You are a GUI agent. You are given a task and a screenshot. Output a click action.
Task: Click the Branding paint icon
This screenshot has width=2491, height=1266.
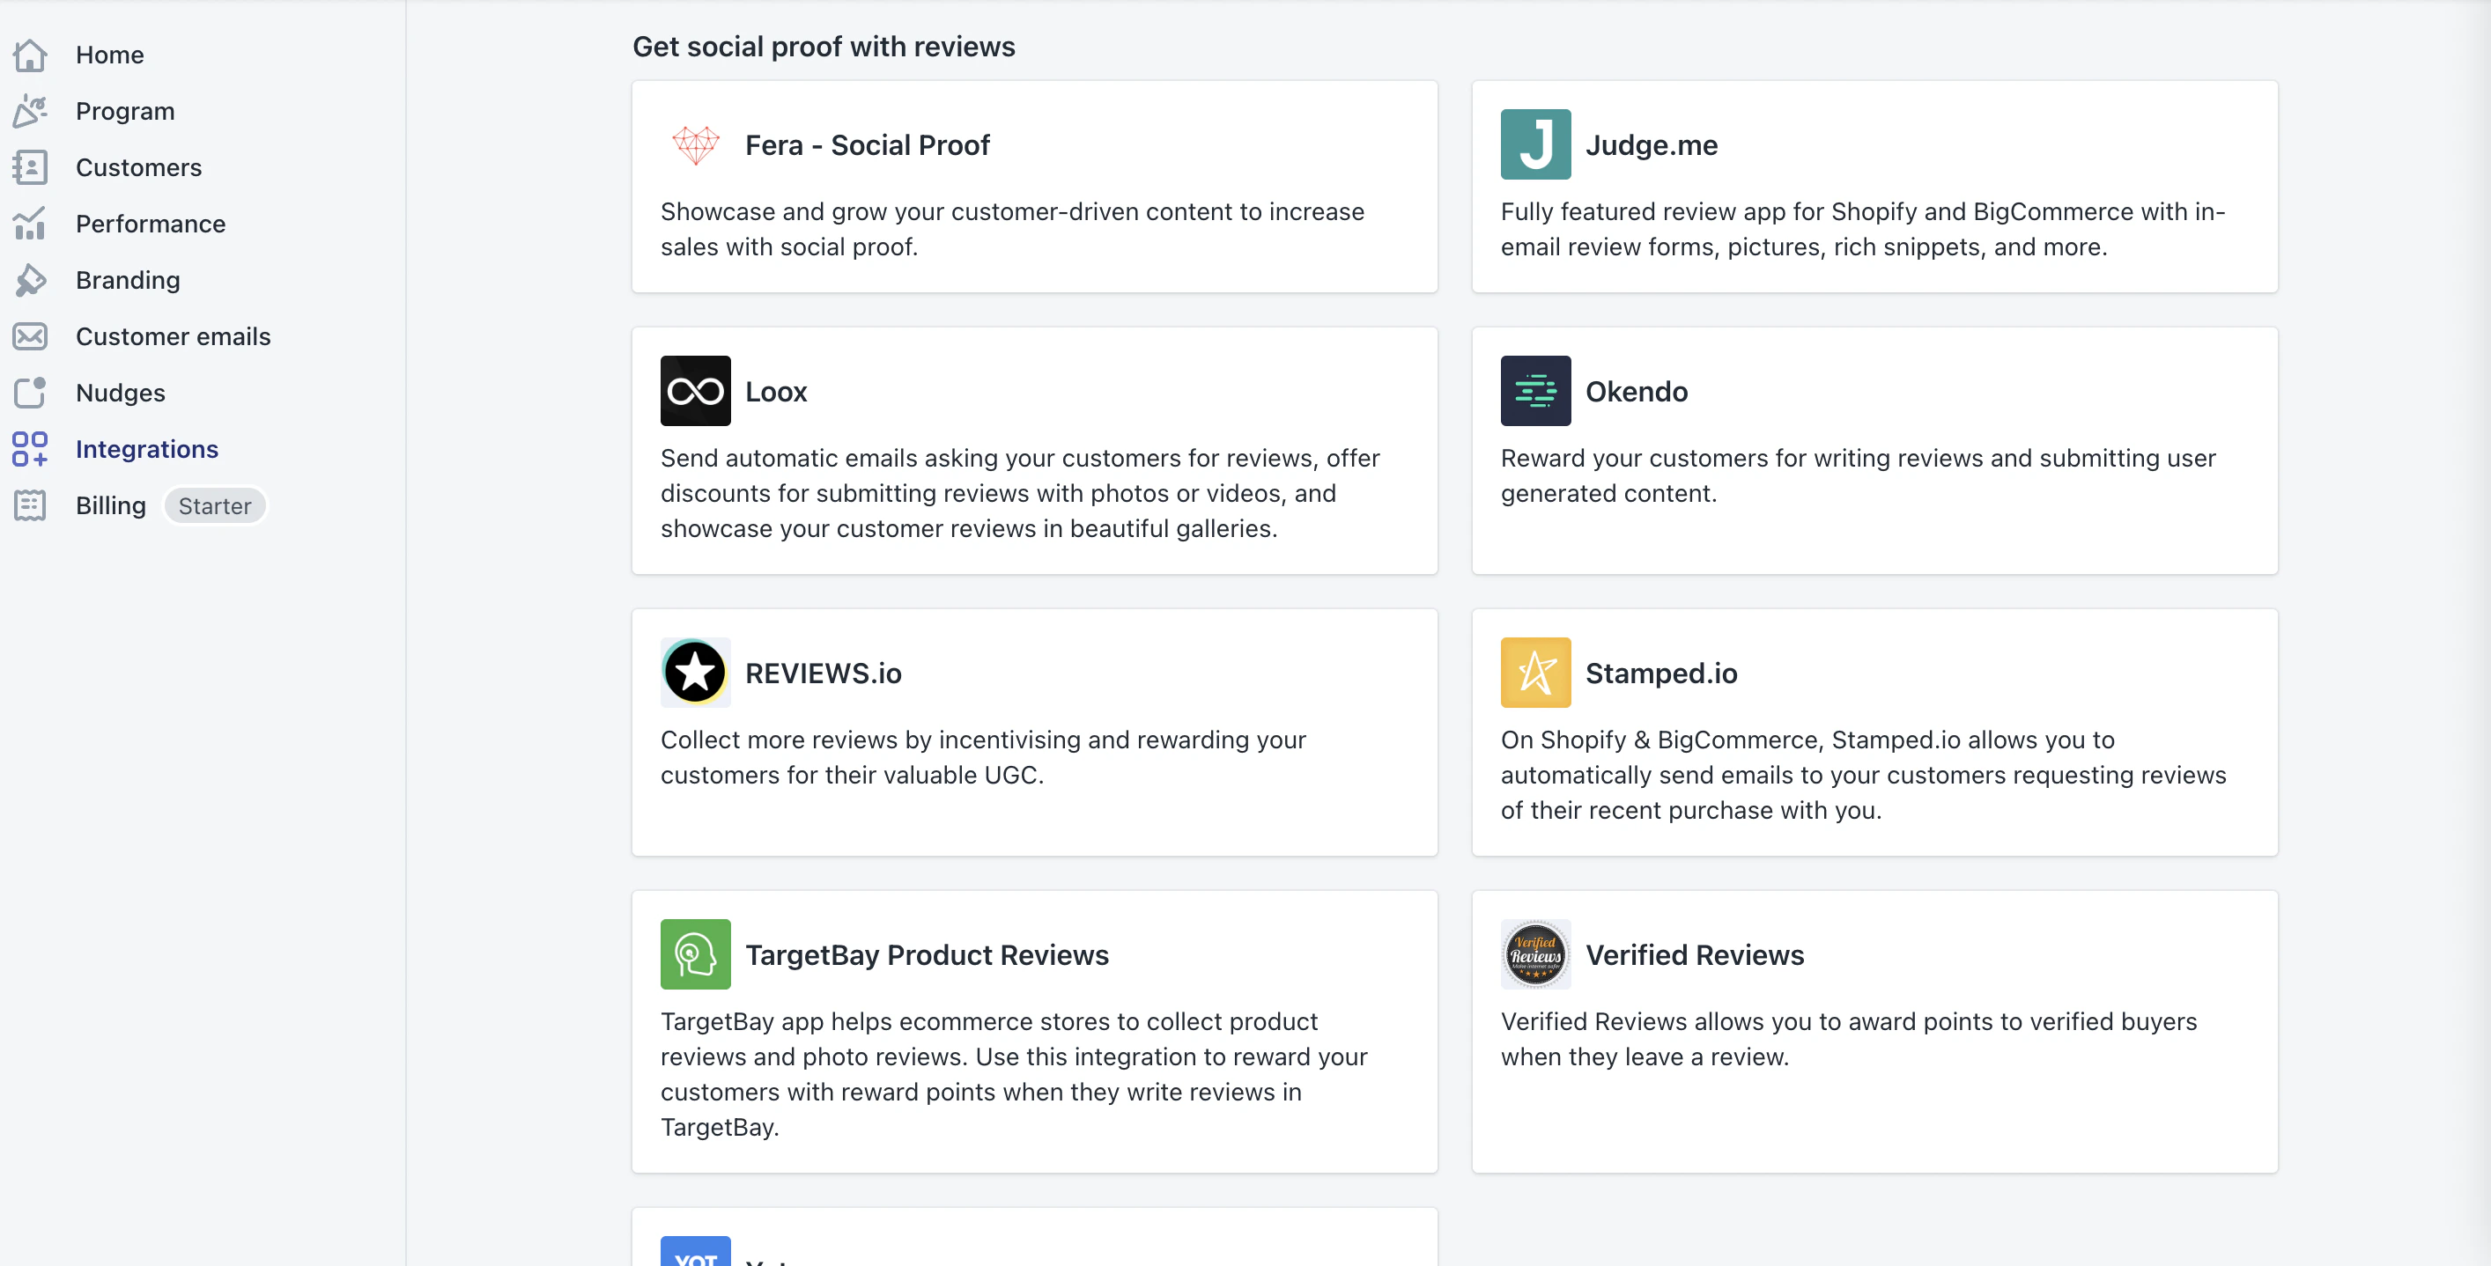(x=30, y=280)
